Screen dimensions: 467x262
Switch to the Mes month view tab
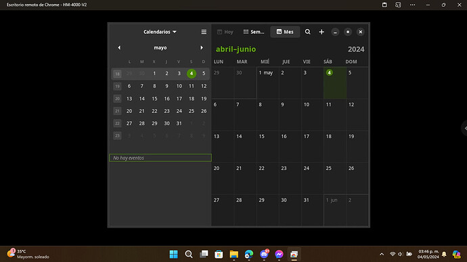point(285,32)
